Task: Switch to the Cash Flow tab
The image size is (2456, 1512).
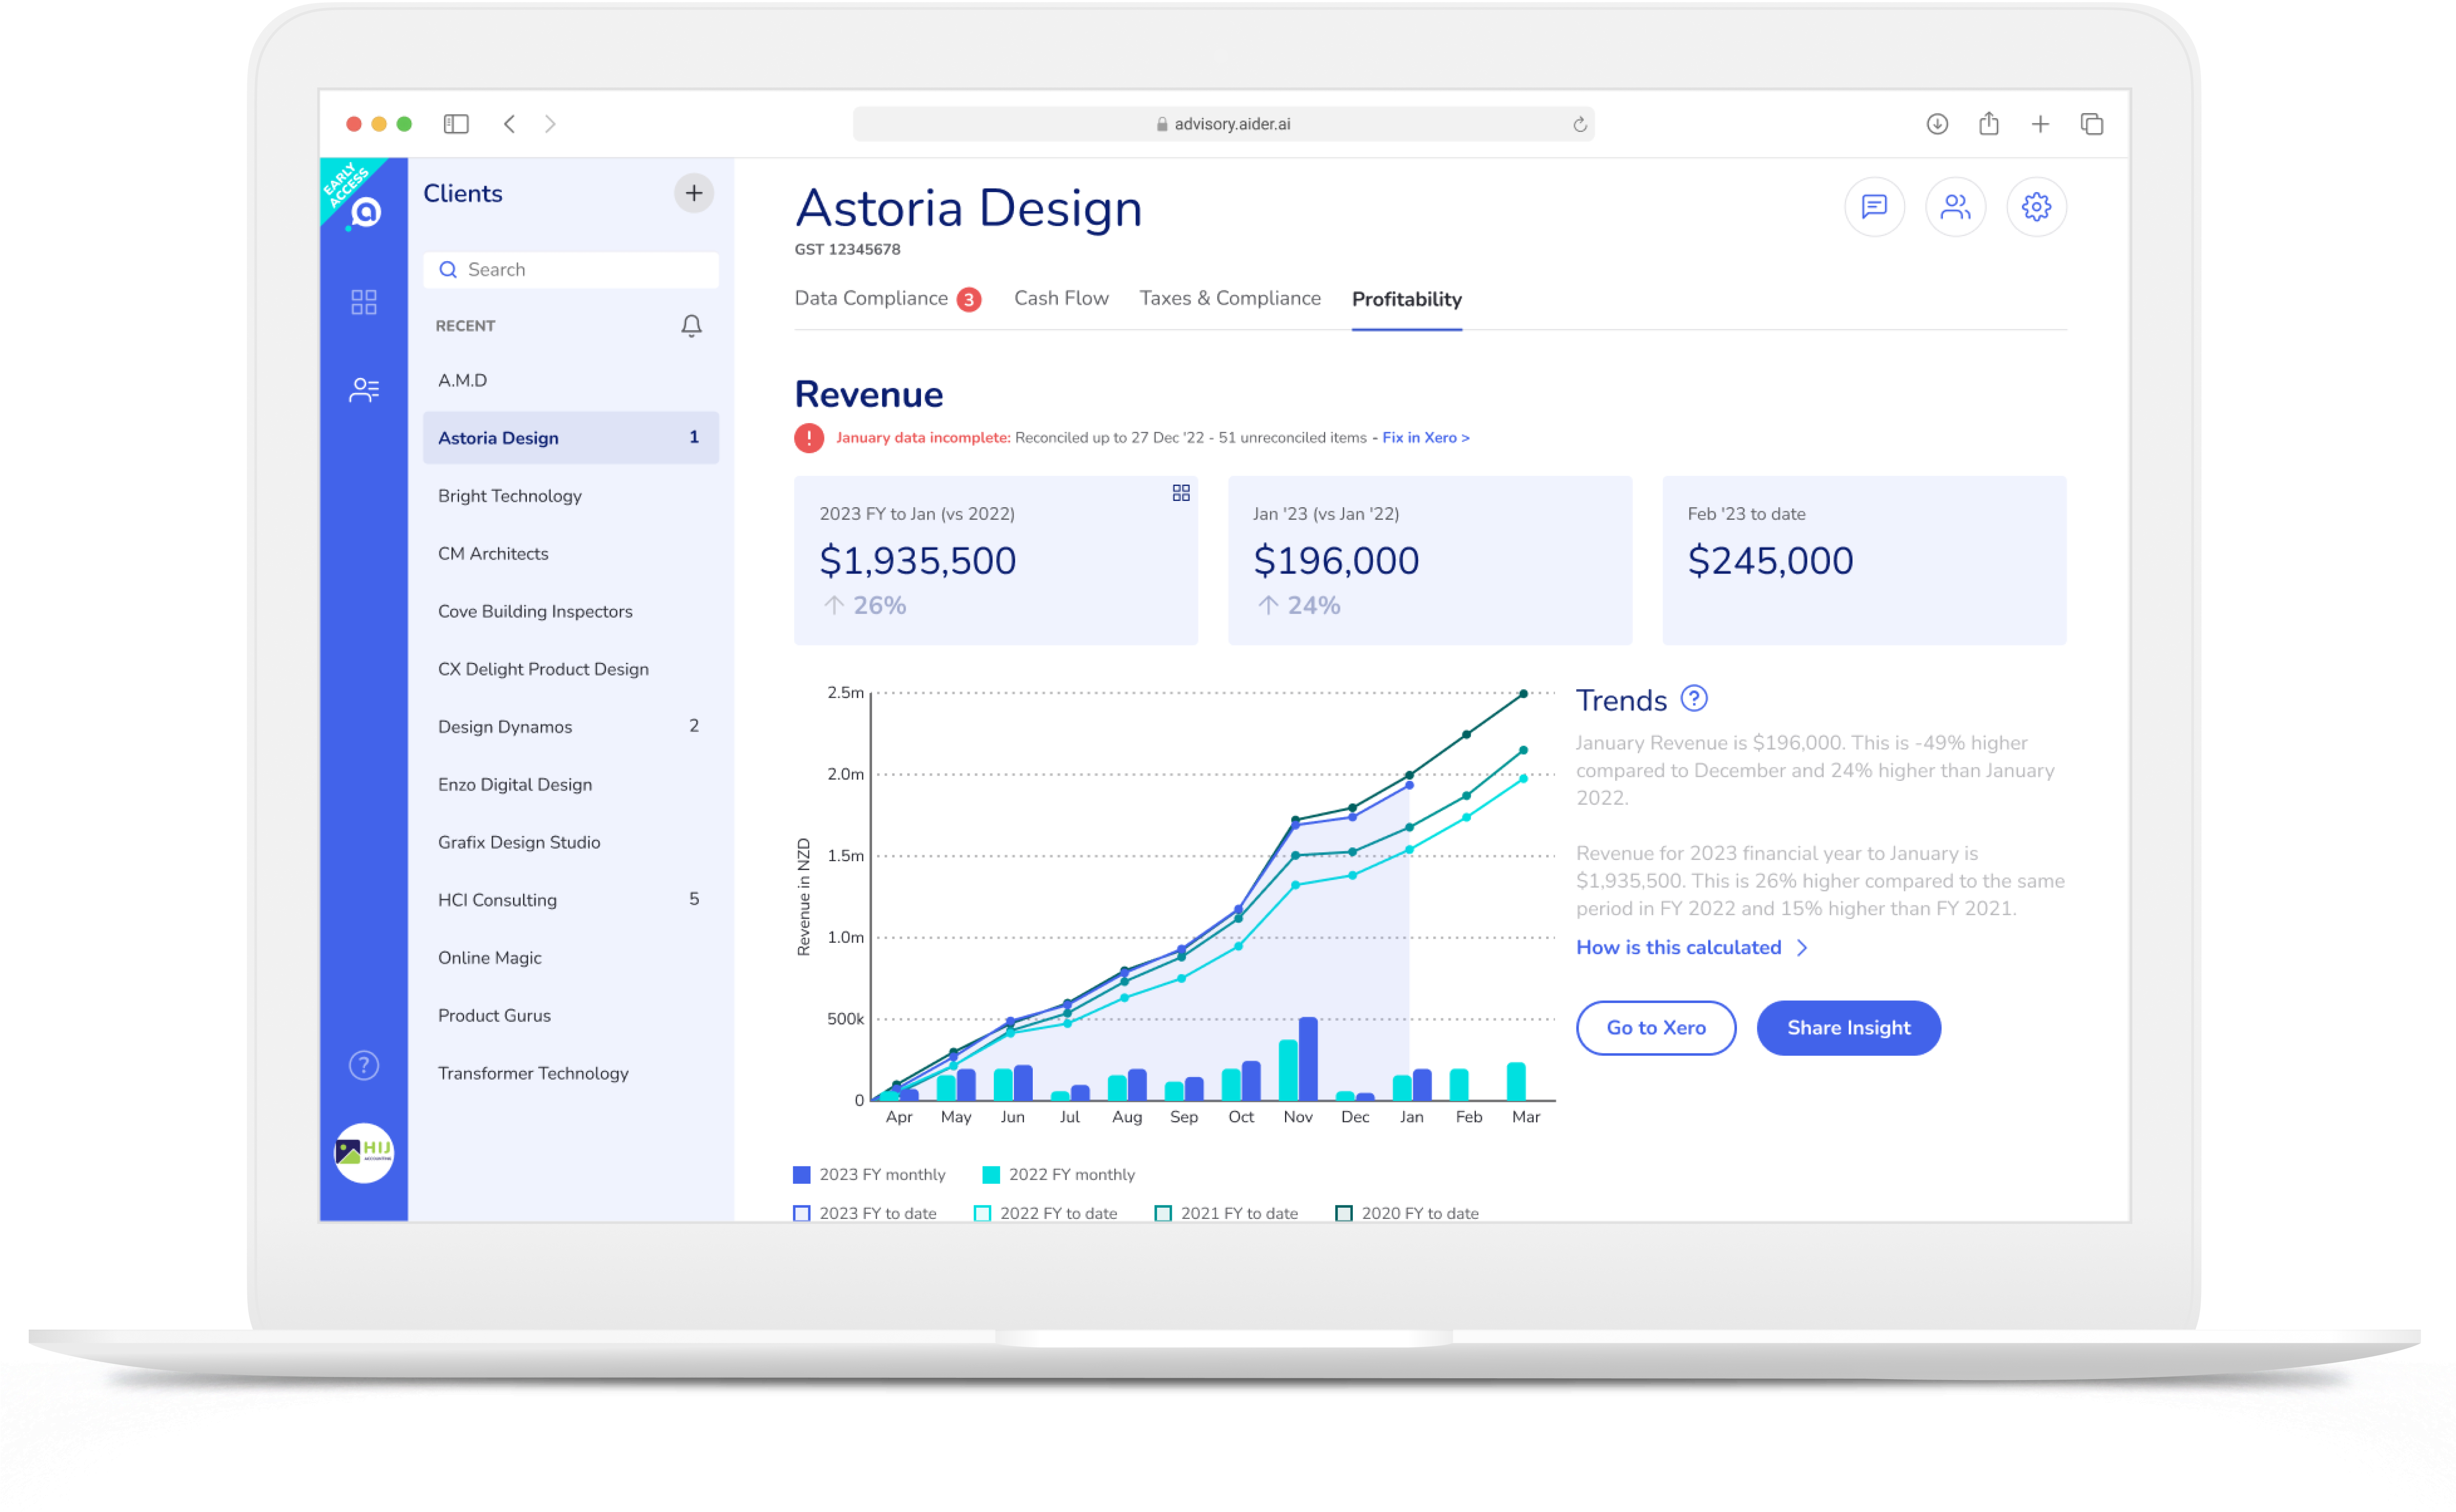Action: pos(1061,298)
